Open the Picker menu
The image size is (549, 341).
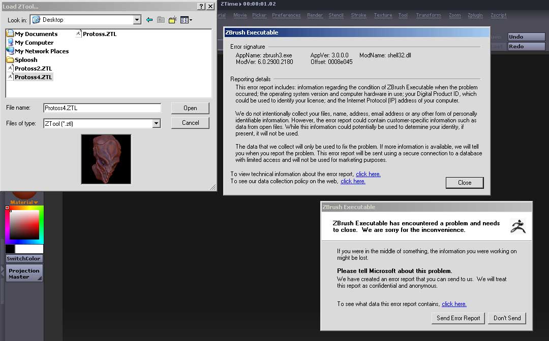259,15
